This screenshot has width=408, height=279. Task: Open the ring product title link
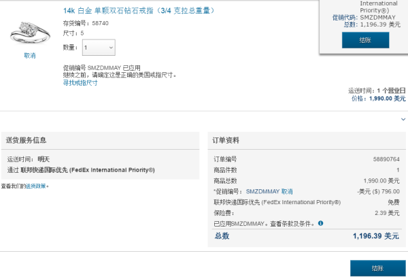[139, 11]
